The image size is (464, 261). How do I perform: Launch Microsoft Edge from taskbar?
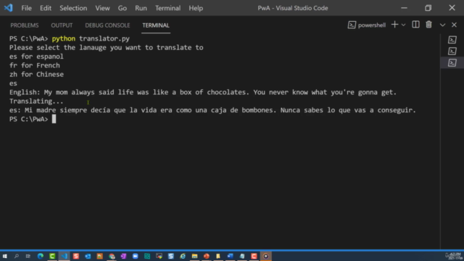click(x=41, y=256)
